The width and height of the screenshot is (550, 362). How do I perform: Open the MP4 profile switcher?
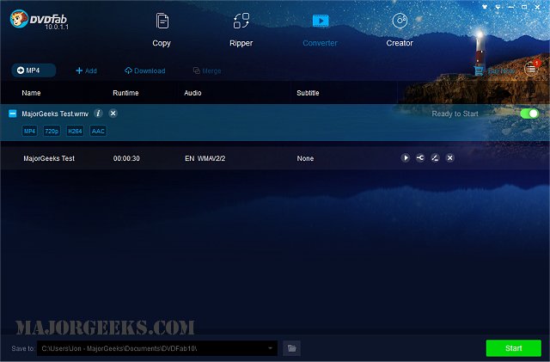tap(34, 71)
